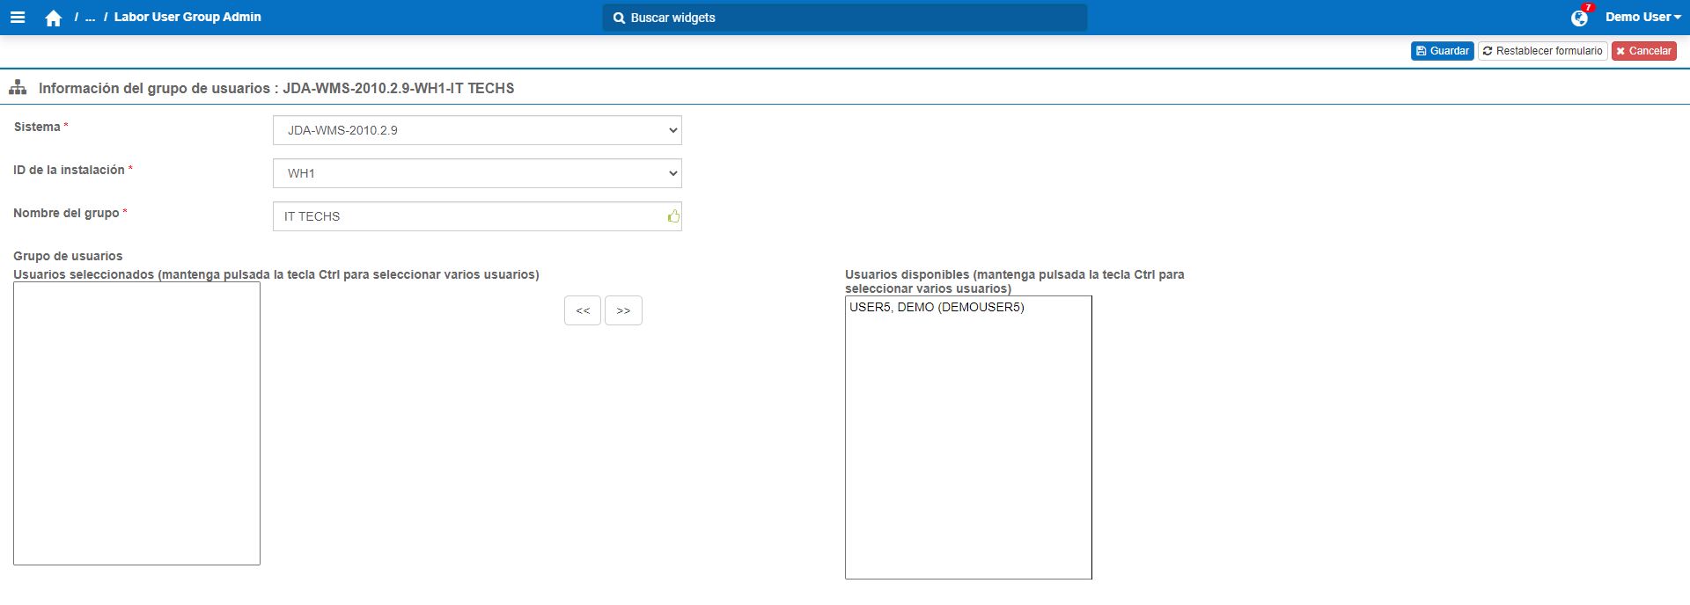Open the Demo User account menu
This screenshot has width=1690, height=605.
coord(1642,18)
